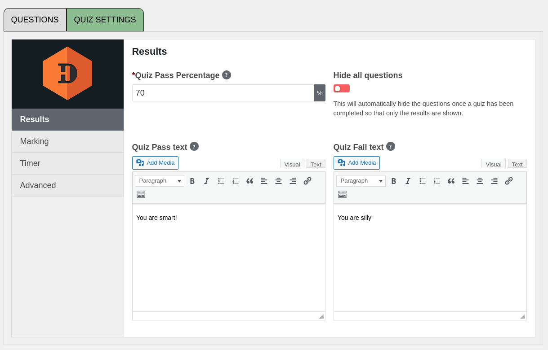Open help tooltip for Quiz Pass Percentage

pos(227,75)
